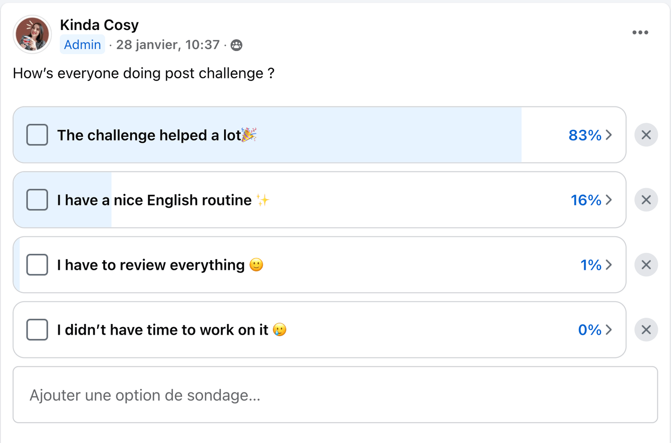Remove 'The challenge helped a lot' option

646,135
